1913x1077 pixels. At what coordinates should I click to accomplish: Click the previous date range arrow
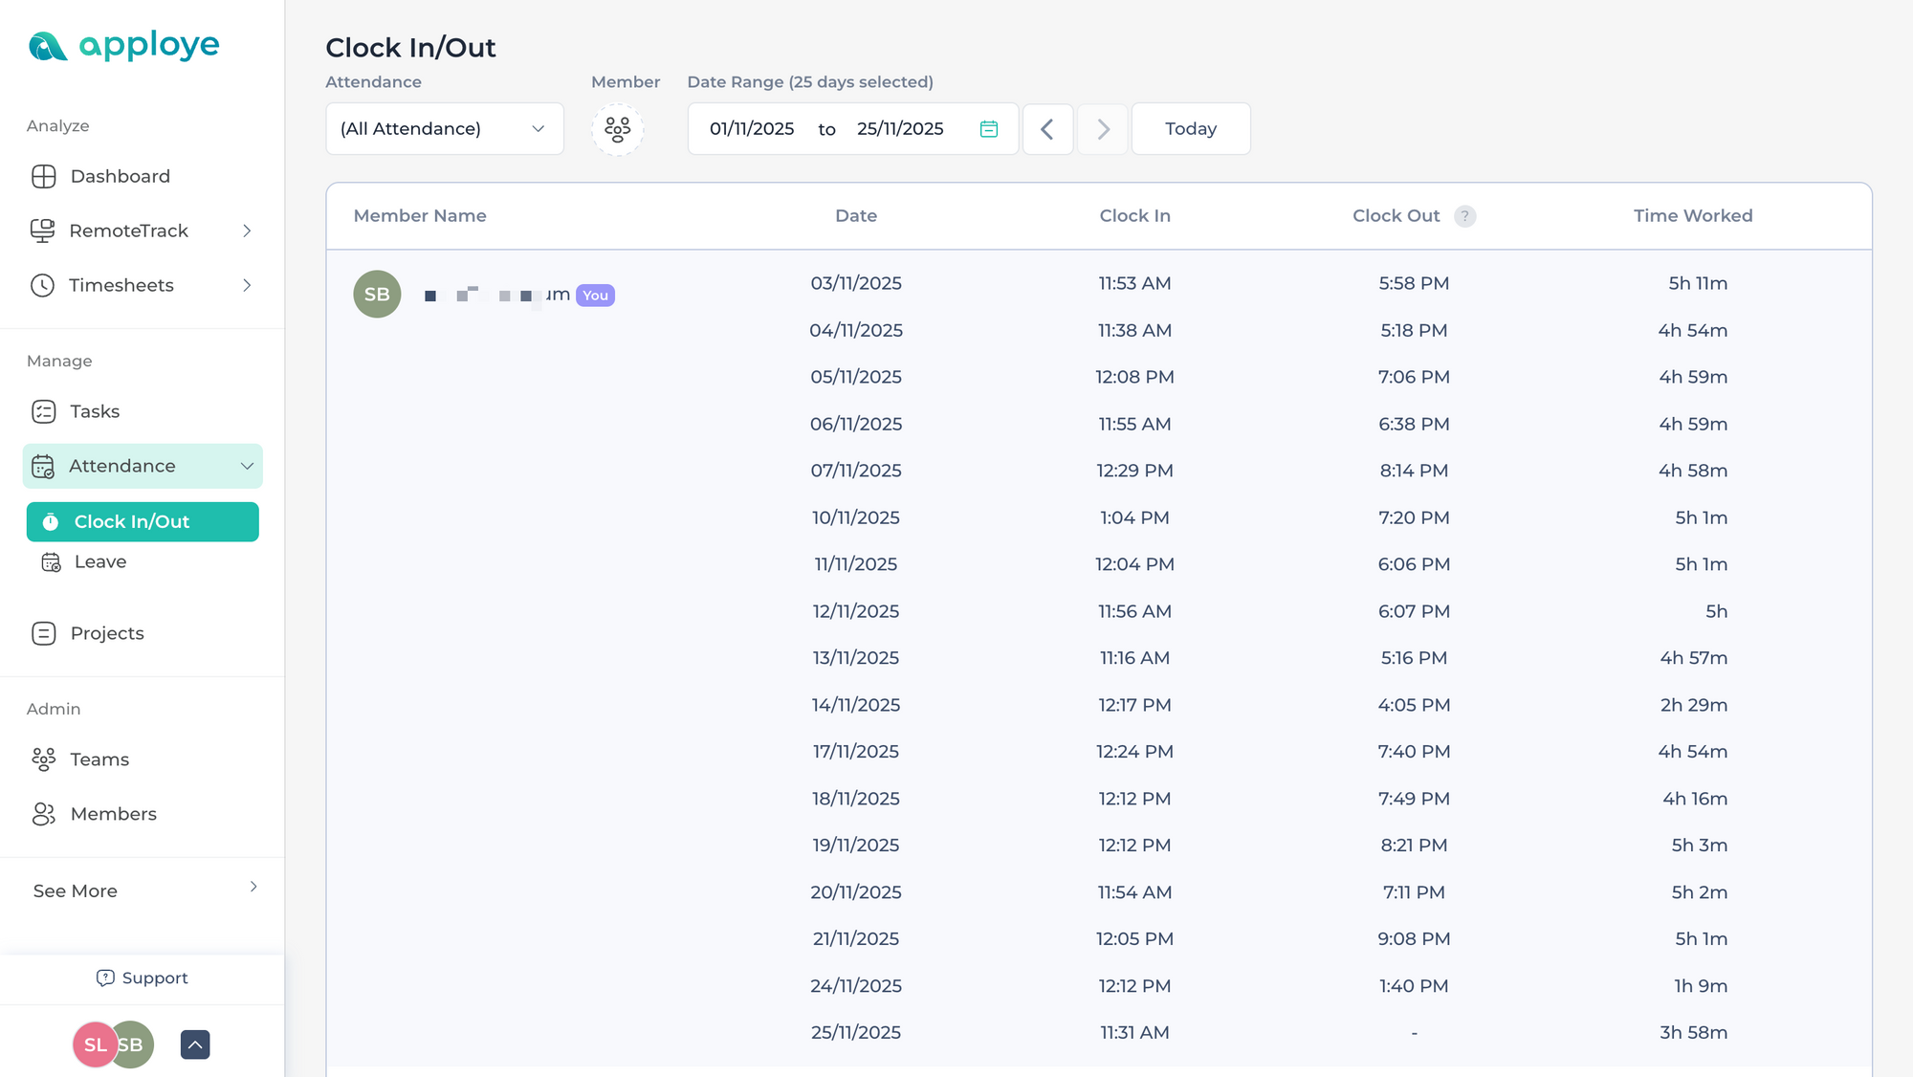click(1047, 128)
